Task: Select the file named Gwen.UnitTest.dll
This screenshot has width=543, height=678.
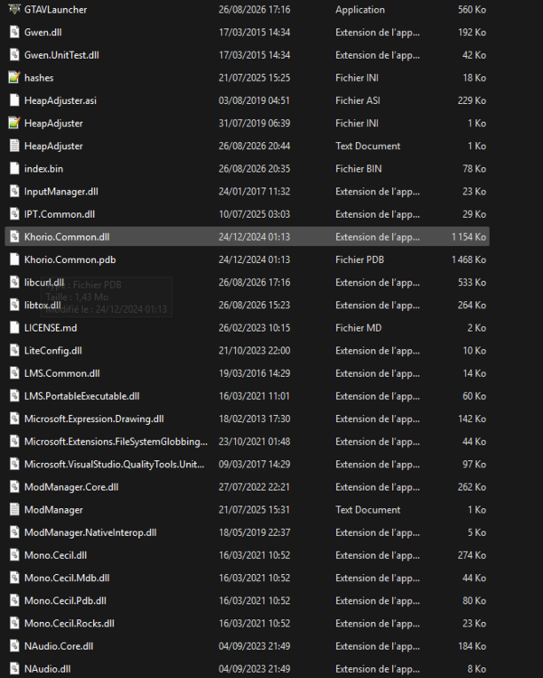Action: [x=61, y=55]
